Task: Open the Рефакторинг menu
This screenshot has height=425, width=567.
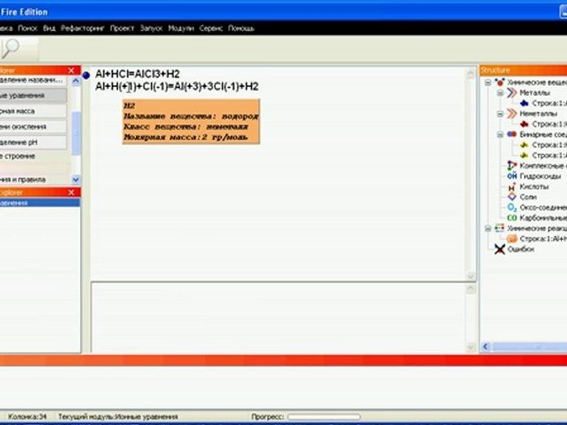Action: click(x=83, y=28)
